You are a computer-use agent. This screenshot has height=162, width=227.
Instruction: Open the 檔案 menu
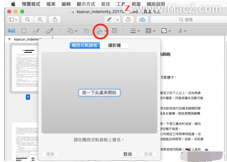(x=51, y=4)
